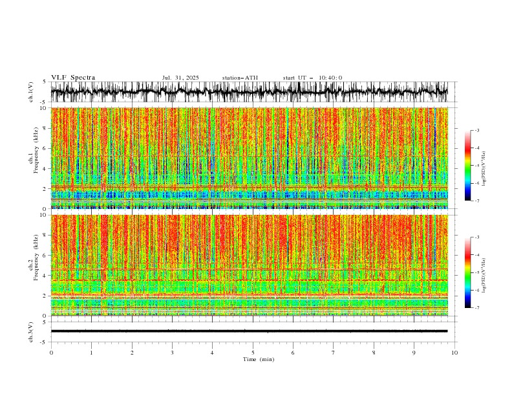Click the ch.1 voltage waveform trace
Screen dimensions: 512x396
pyautogui.click(x=249, y=92)
